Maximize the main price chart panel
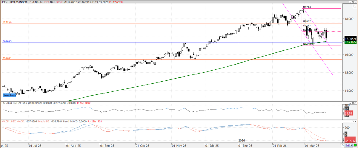 click(353, 2)
